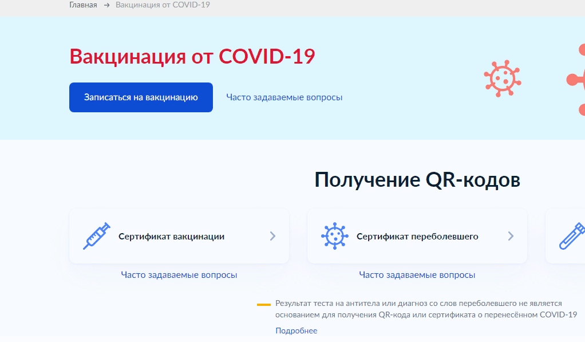Open FAQ link below Сертификат вакцинации card
The width and height of the screenshot is (585, 342).
(x=179, y=275)
